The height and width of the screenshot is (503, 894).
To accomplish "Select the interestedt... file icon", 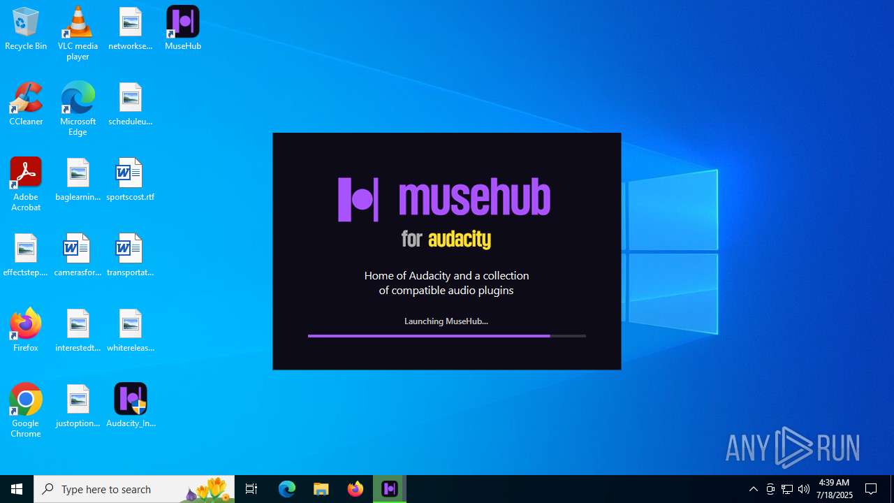I will click(x=78, y=330).
